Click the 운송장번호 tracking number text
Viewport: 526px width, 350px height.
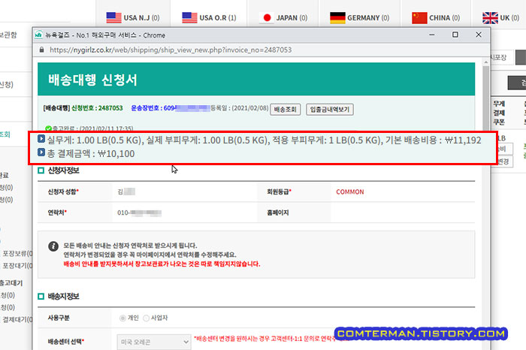(171, 108)
